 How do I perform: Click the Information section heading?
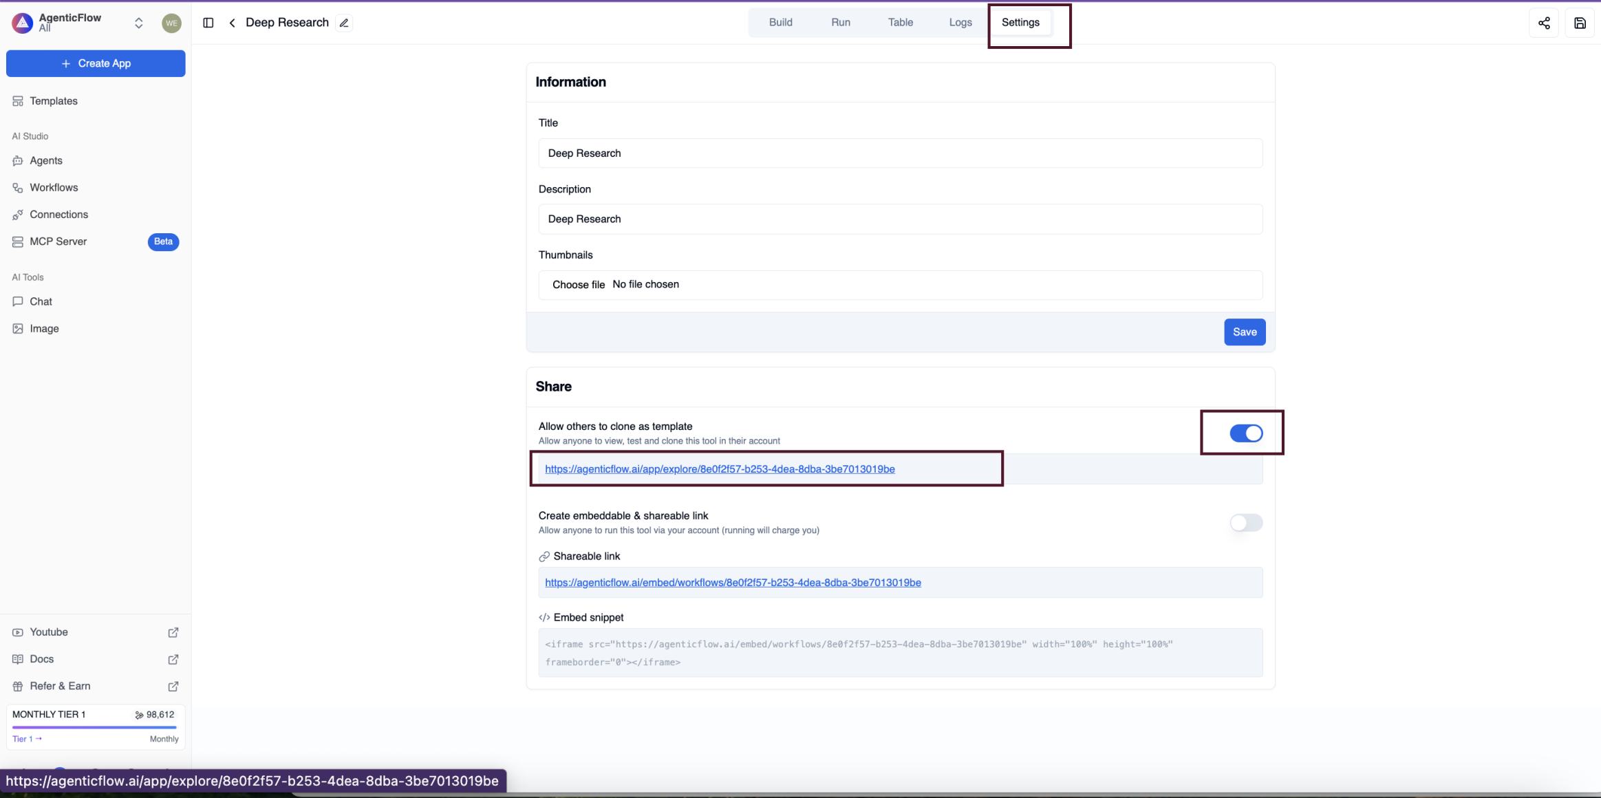pos(571,82)
